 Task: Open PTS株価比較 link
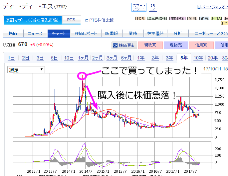pos(102,20)
